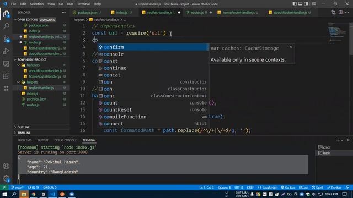
Task: Open the Explorer view in activity bar
Action: tap(6, 14)
